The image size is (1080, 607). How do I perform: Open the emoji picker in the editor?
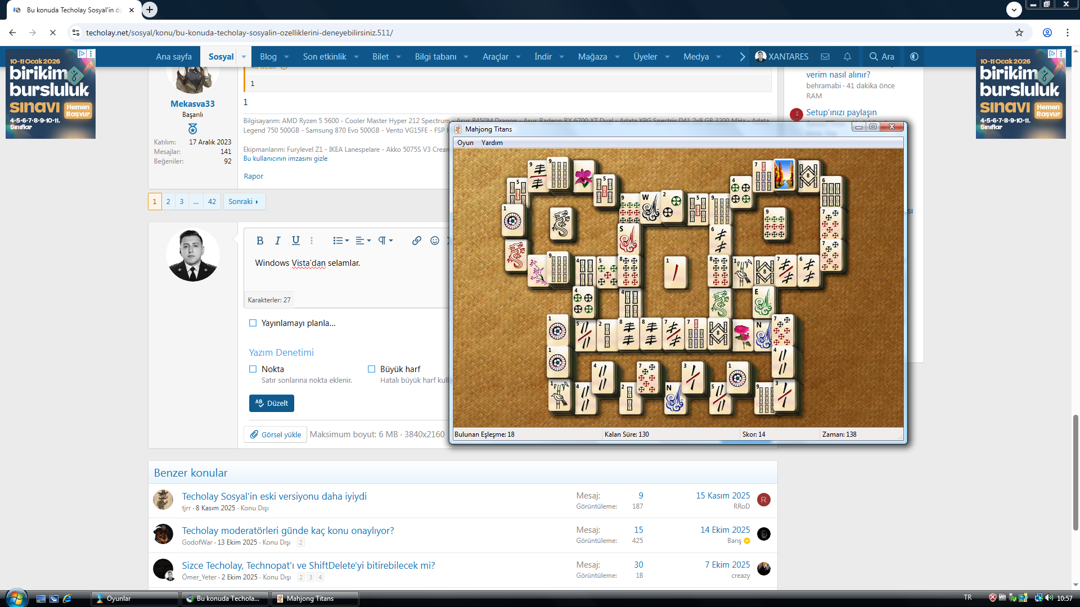pyautogui.click(x=435, y=241)
